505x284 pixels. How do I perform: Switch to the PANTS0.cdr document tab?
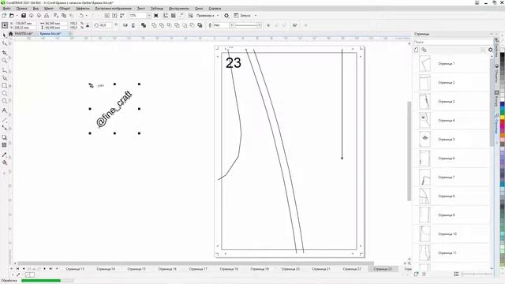[x=24, y=33]
